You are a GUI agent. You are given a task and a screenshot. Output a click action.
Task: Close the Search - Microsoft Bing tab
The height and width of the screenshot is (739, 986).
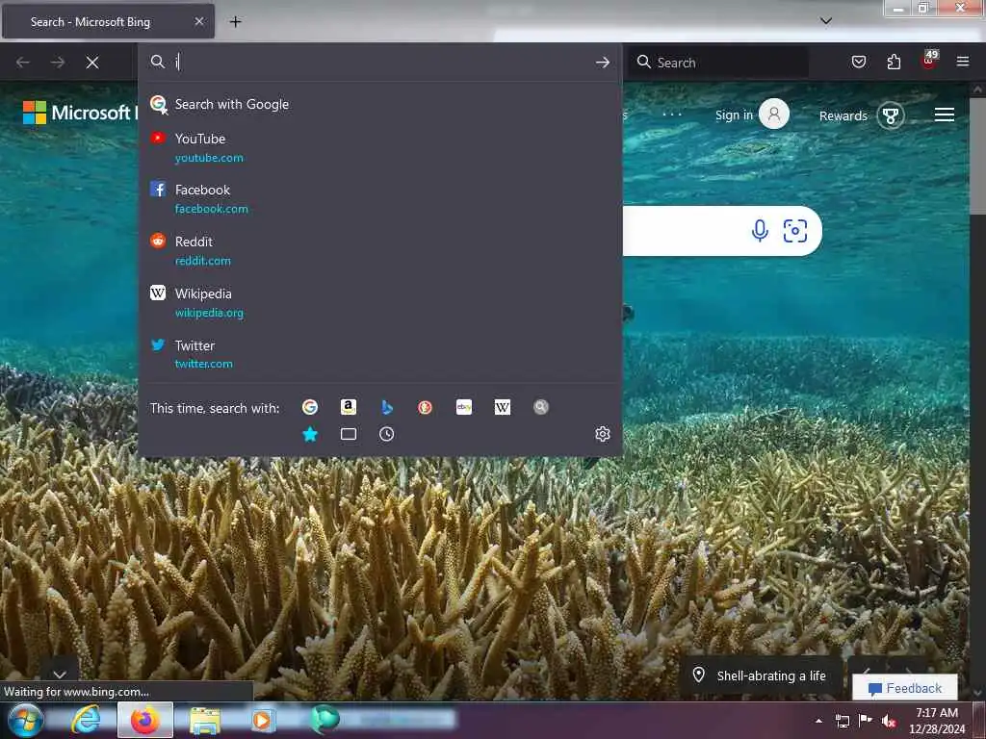[198, 21]
